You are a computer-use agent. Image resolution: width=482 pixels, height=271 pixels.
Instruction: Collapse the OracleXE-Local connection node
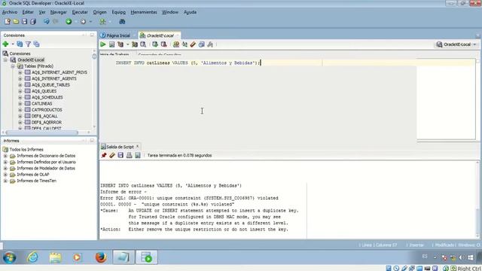pyautogui.click(x=5, y=60)
